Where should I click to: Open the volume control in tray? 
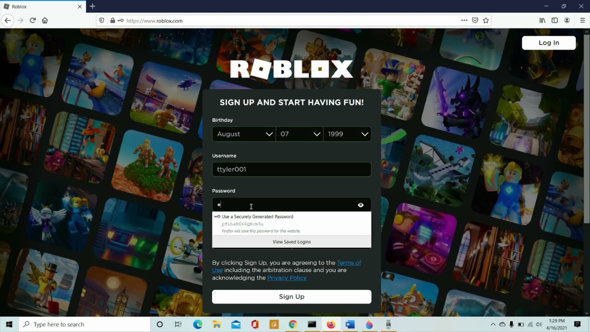tap(539, 325)
